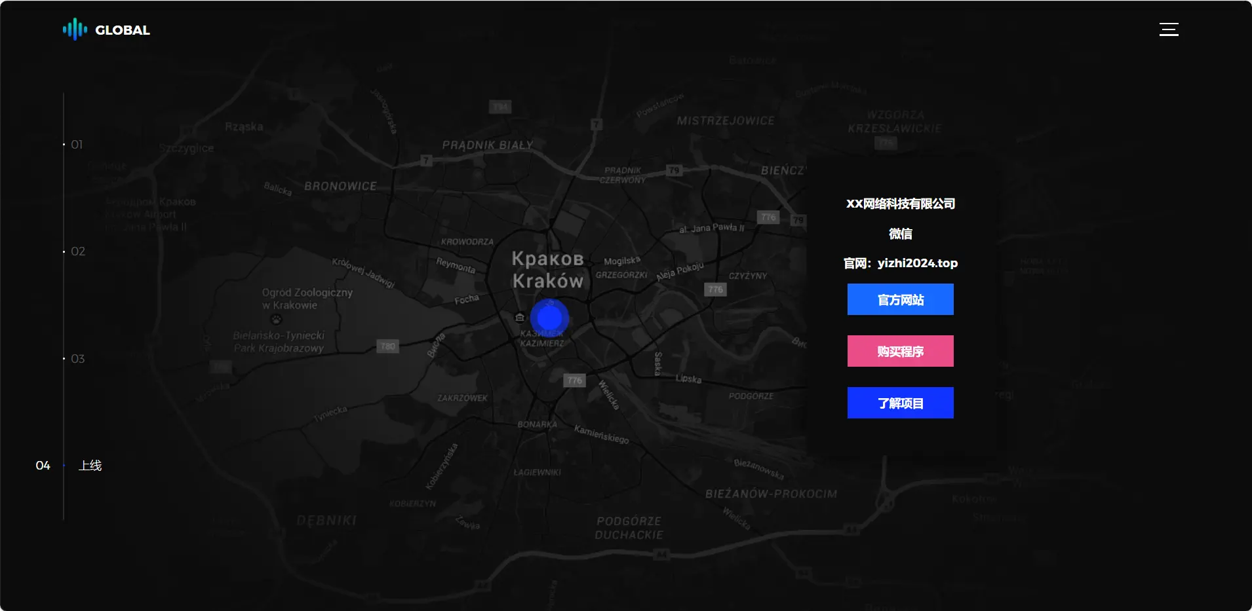The height and width of the screenshot is (611, 1252).
Task: Click the 上线 section label
Action: pyautogui.click(x=90, y=466)
